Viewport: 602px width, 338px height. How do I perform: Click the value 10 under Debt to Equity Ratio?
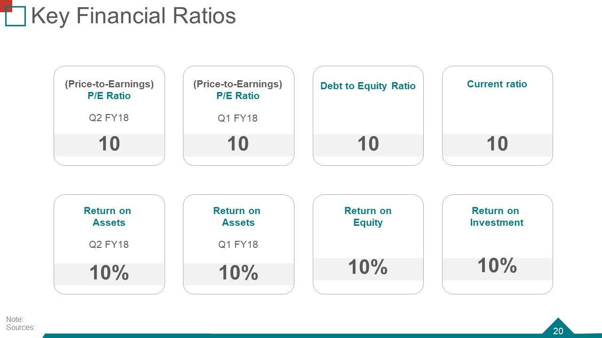368,144
